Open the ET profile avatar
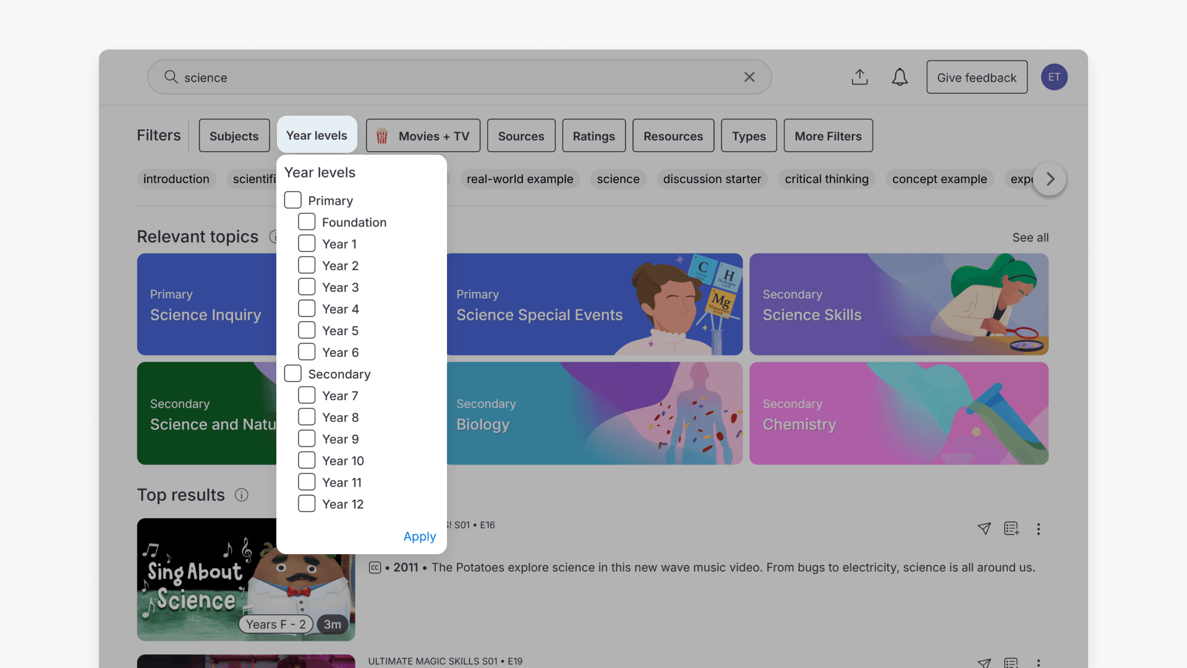The width and height of the screenshot is (1187, 668). tap(1054, 77)
